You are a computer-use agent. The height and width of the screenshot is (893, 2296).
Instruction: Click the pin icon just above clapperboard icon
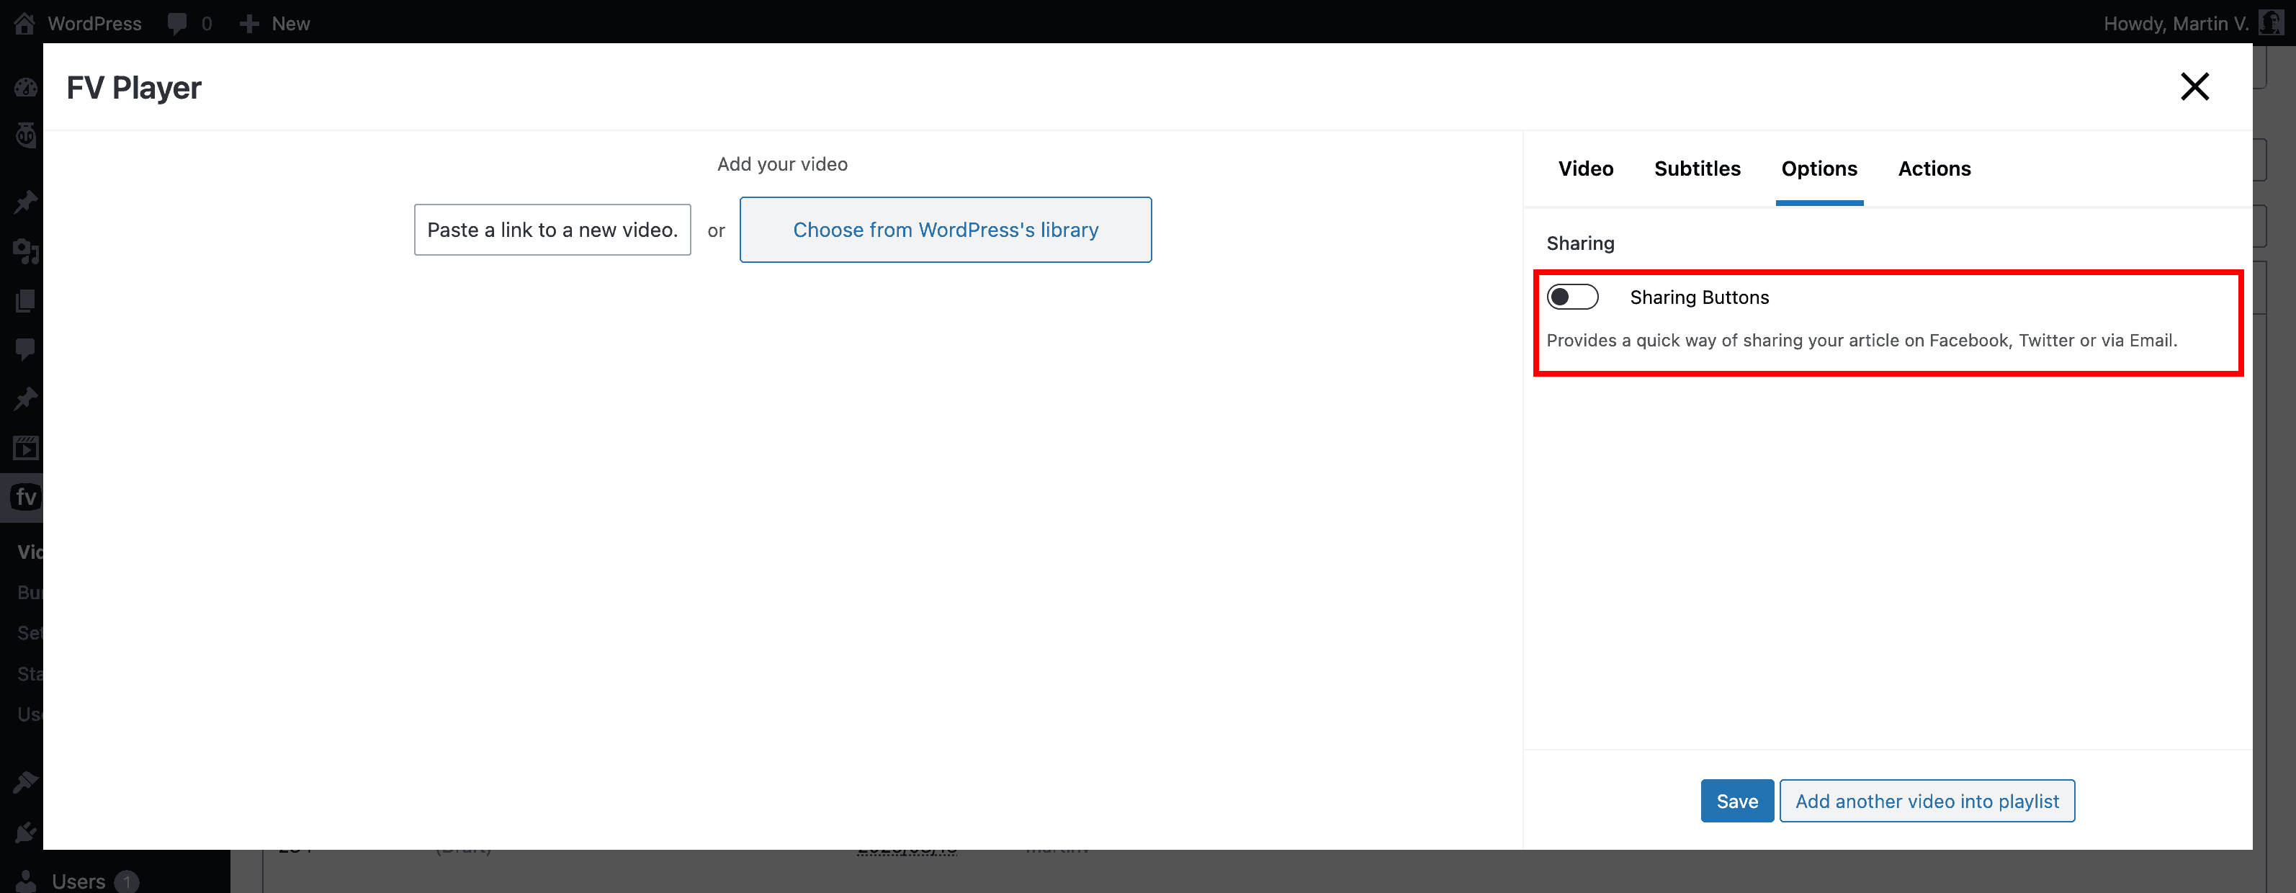pos(26,398)
